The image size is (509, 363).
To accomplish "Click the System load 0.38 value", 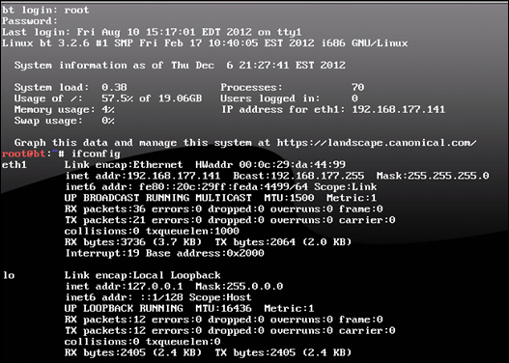I will click(x=114, y=87).
